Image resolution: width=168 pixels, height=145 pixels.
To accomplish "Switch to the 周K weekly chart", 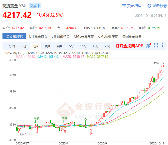I will pos(48,46).
